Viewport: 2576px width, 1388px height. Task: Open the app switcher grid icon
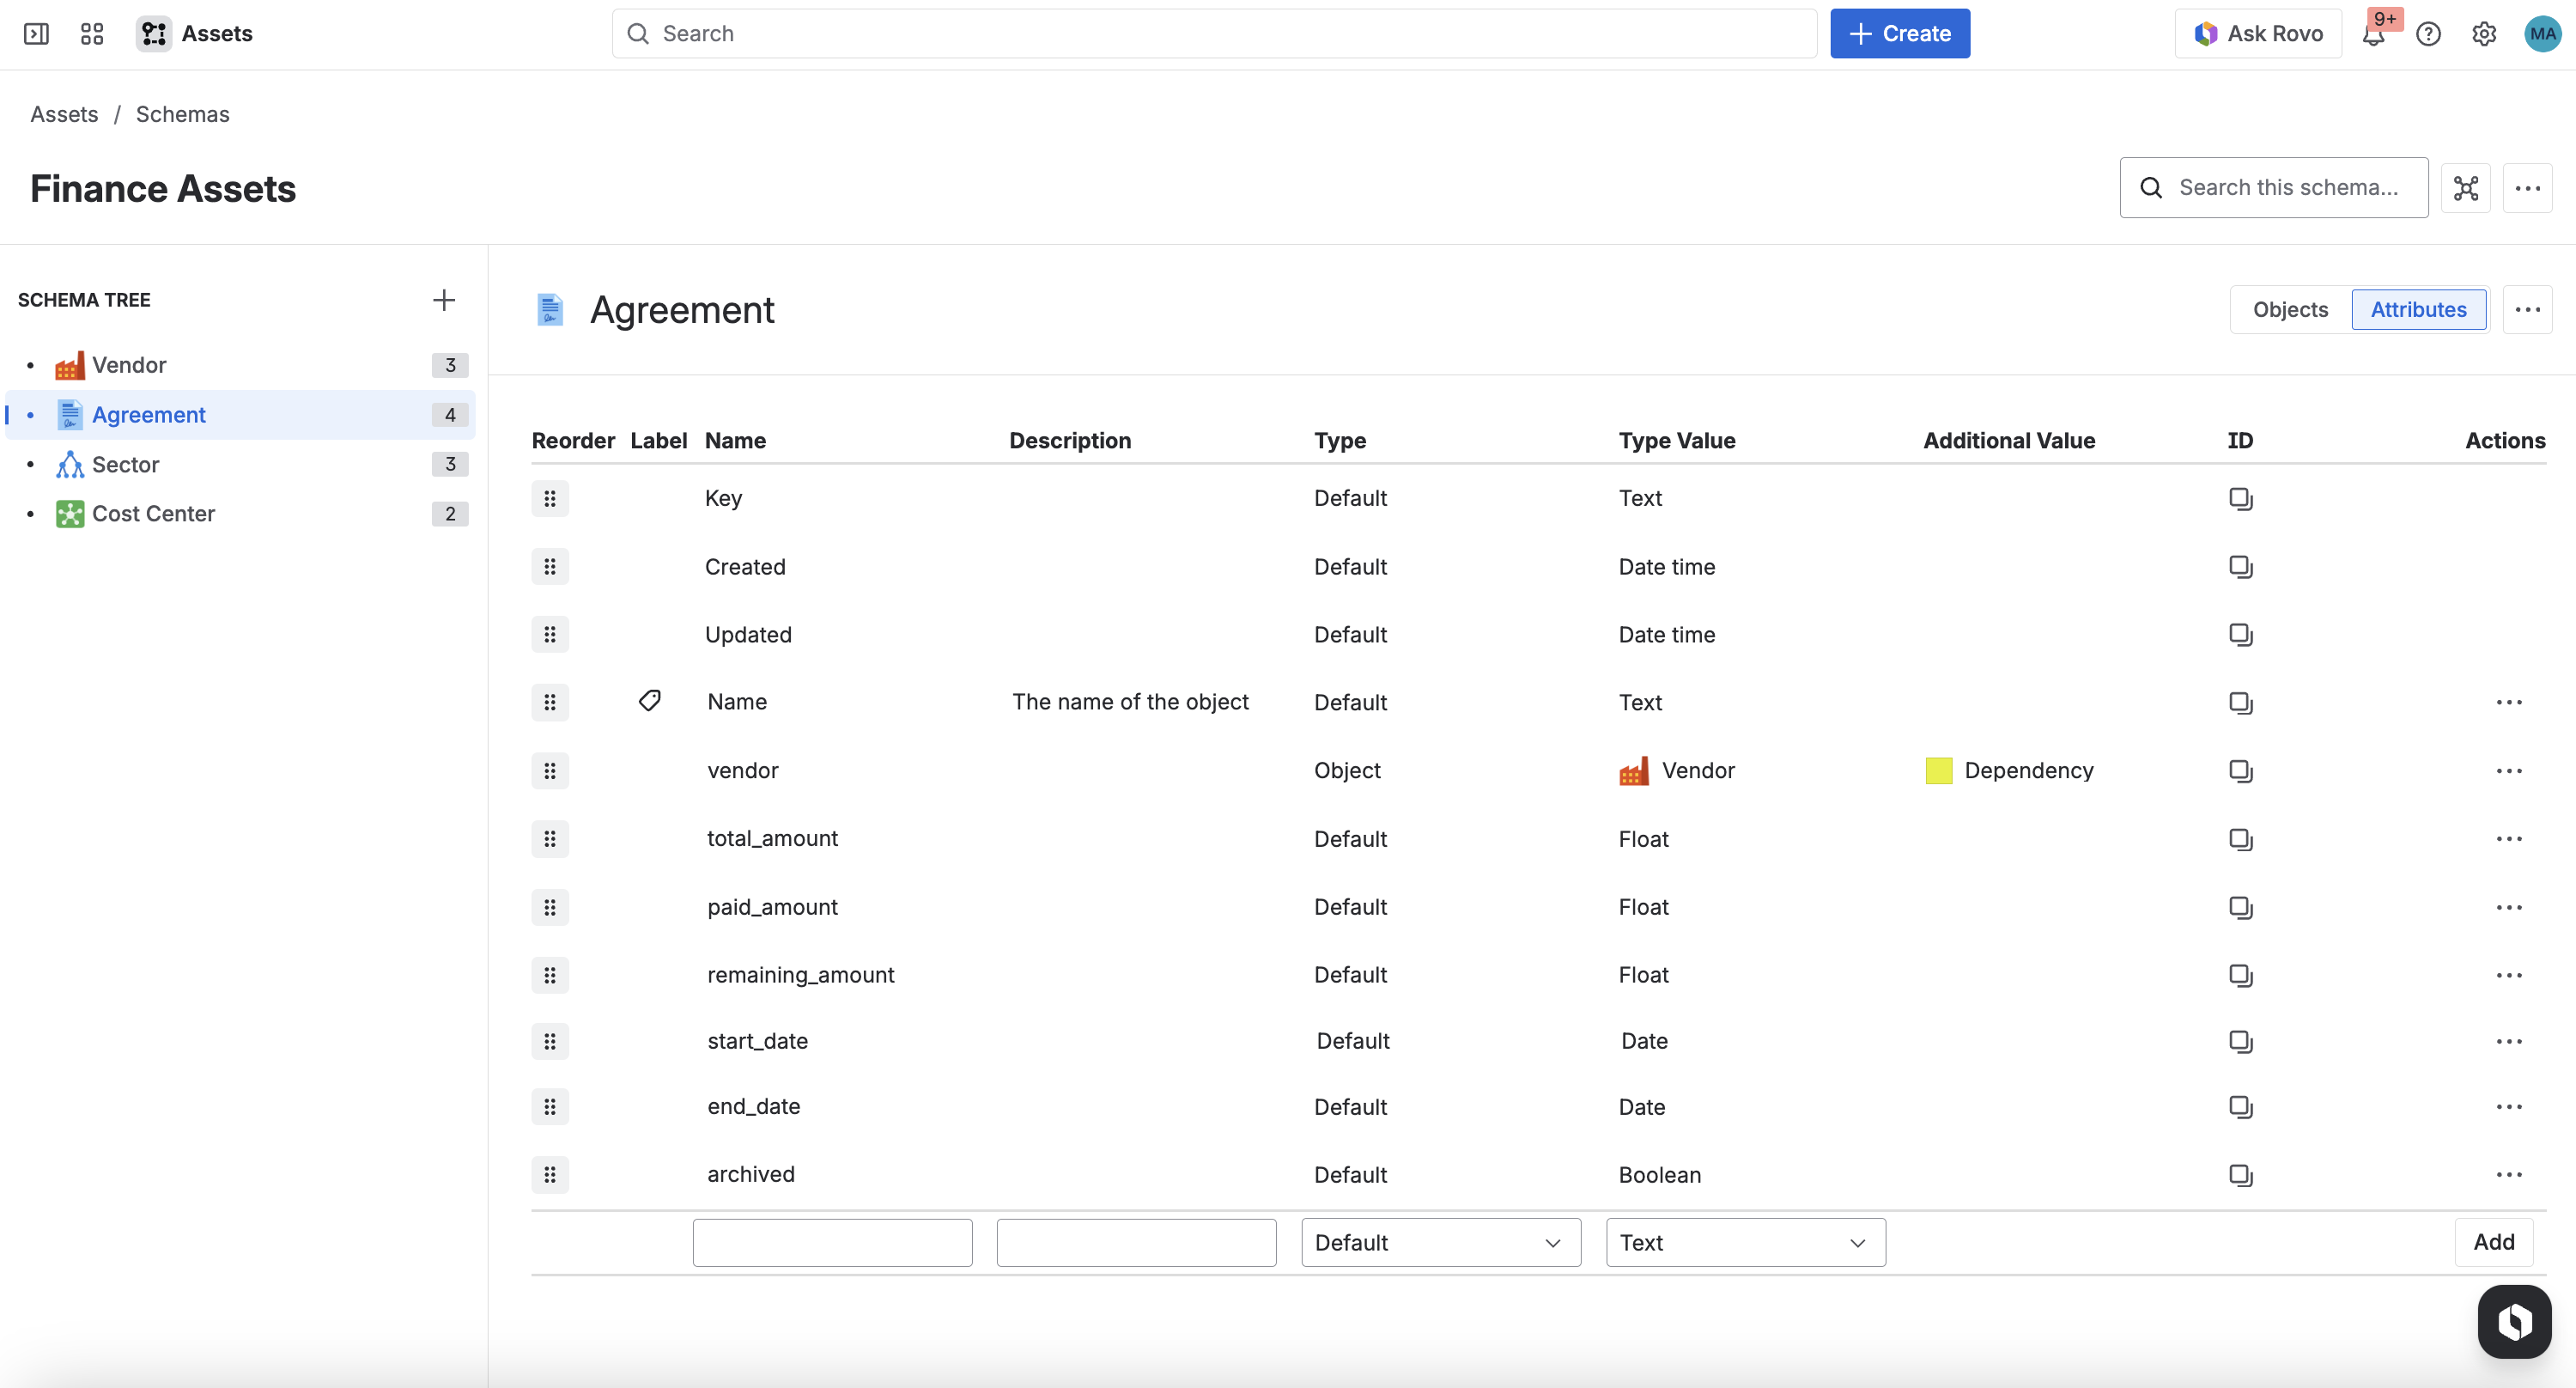[x=92, y=34]
